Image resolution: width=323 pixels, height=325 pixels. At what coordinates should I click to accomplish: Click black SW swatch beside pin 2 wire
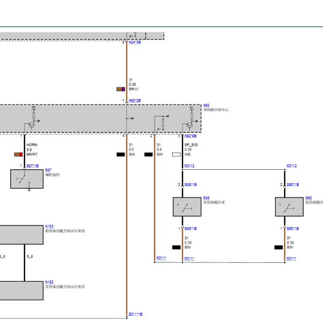click(x=149, y=154)
